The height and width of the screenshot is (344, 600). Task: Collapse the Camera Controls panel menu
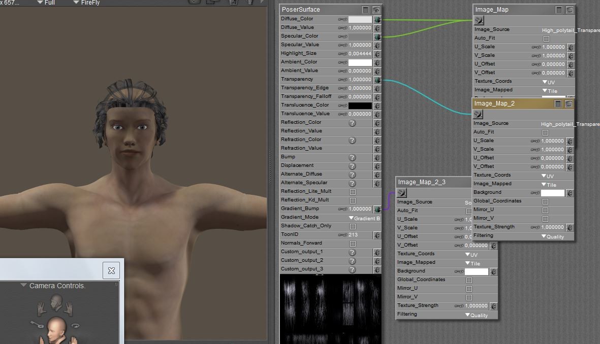point(23,286)
